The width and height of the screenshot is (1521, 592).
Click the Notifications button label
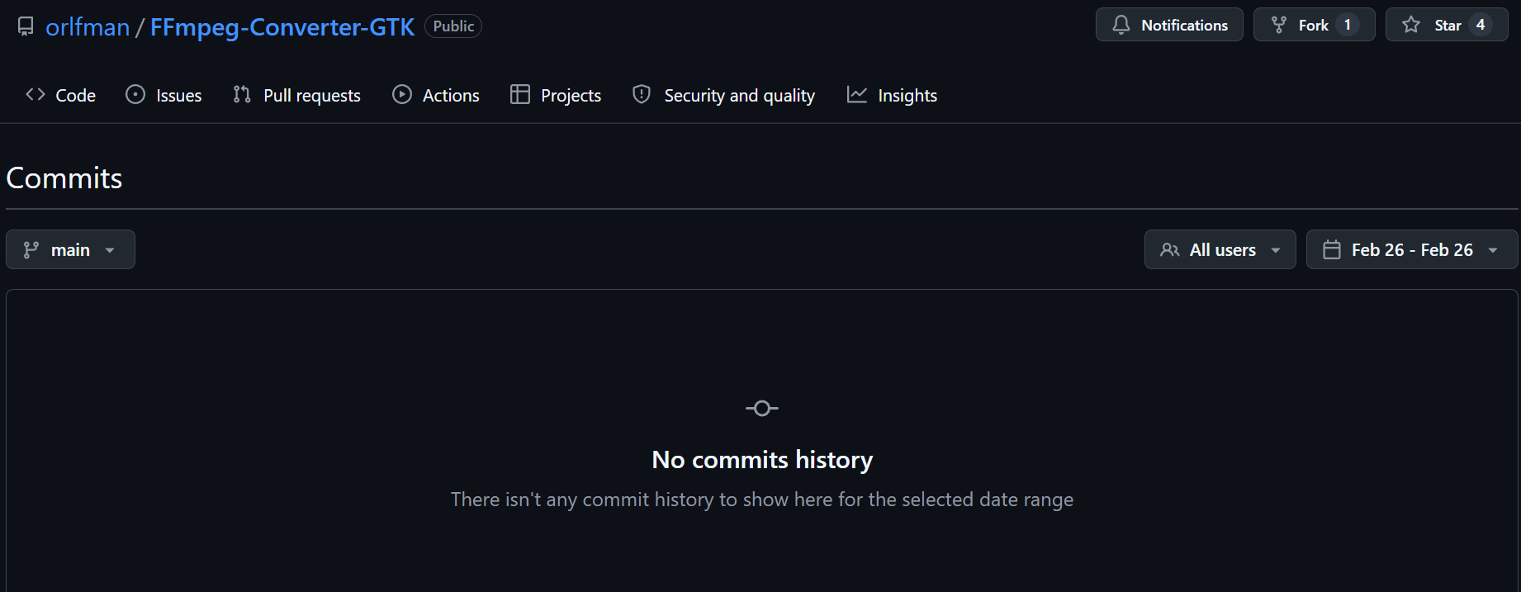click(1184, 25)
